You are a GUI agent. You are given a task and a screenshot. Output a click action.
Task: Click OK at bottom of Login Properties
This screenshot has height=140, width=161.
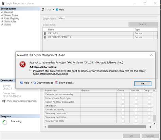pyautogui.click(x=131, y=136)
